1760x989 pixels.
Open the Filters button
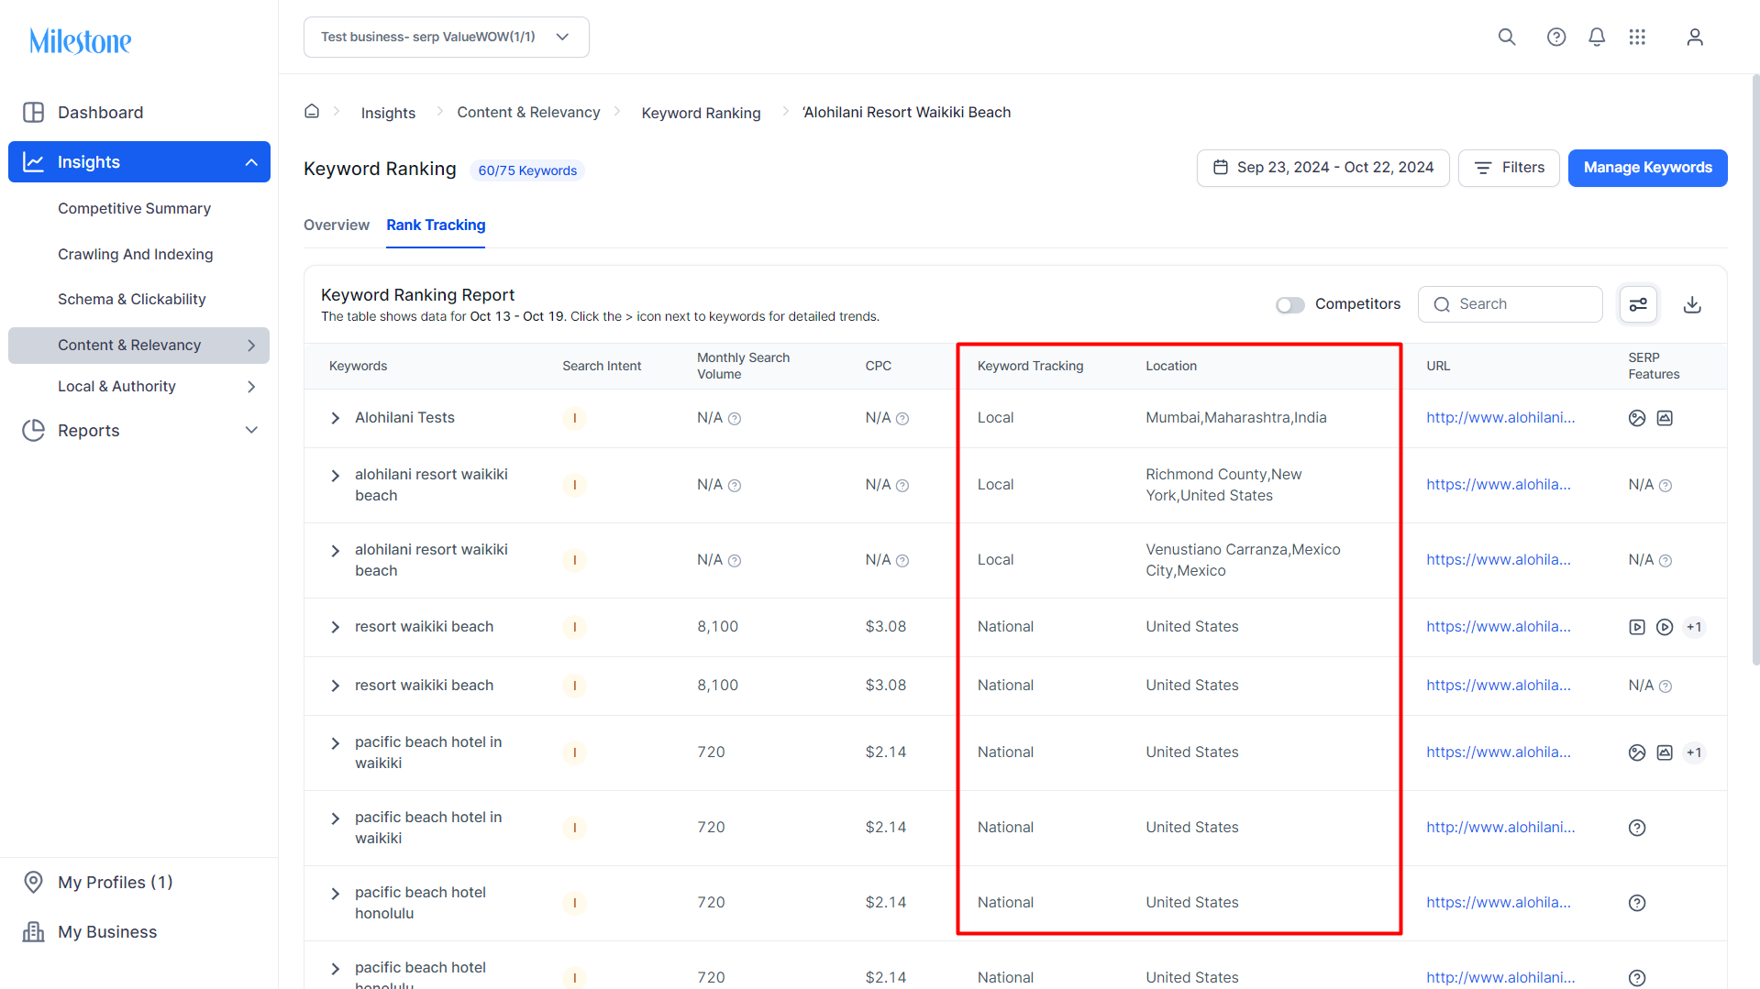pyautogui.click(x=1509, y=168)
